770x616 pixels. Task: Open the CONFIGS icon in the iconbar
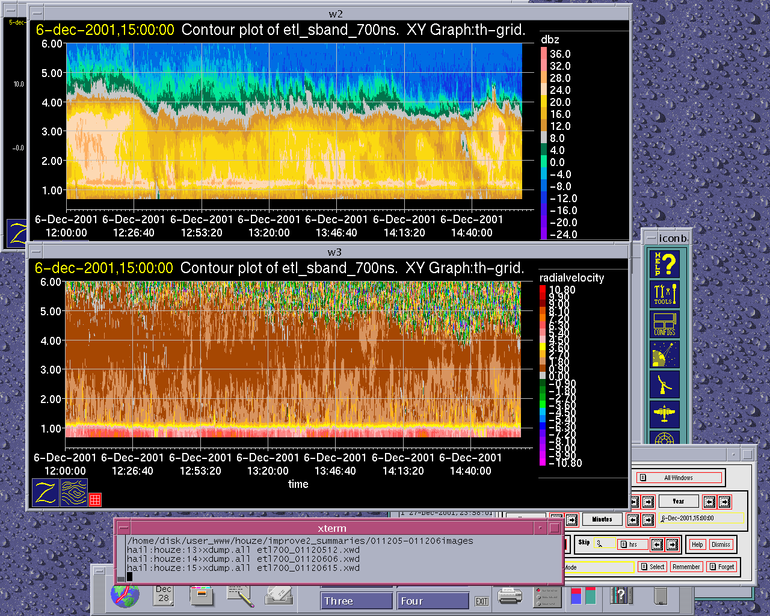click(665, 324)
